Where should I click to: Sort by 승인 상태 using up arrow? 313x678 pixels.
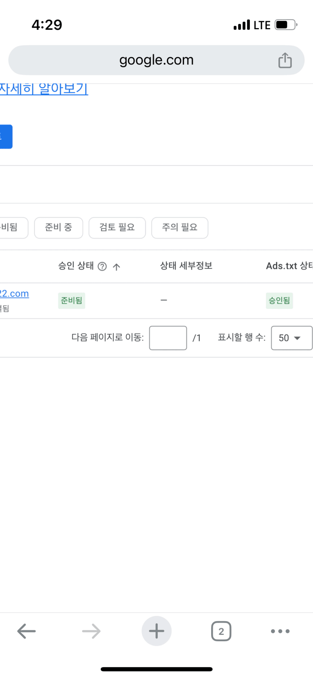pos(117,267)
